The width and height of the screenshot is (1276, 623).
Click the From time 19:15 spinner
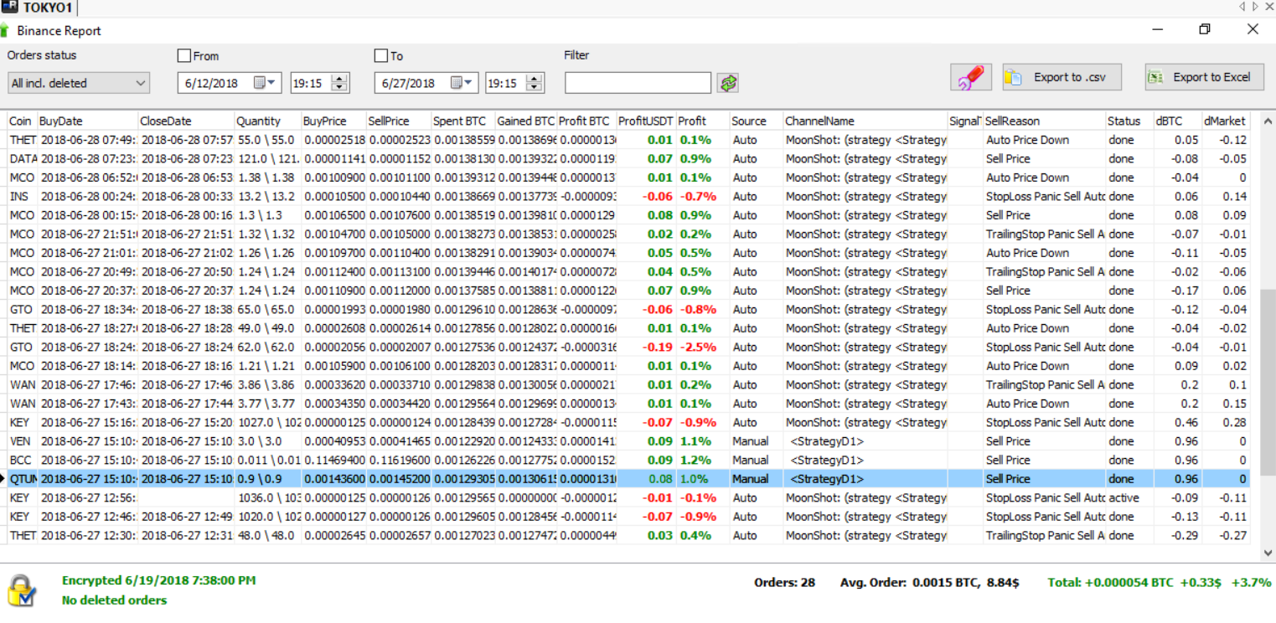pyautogui.click(x=339, y=83)
